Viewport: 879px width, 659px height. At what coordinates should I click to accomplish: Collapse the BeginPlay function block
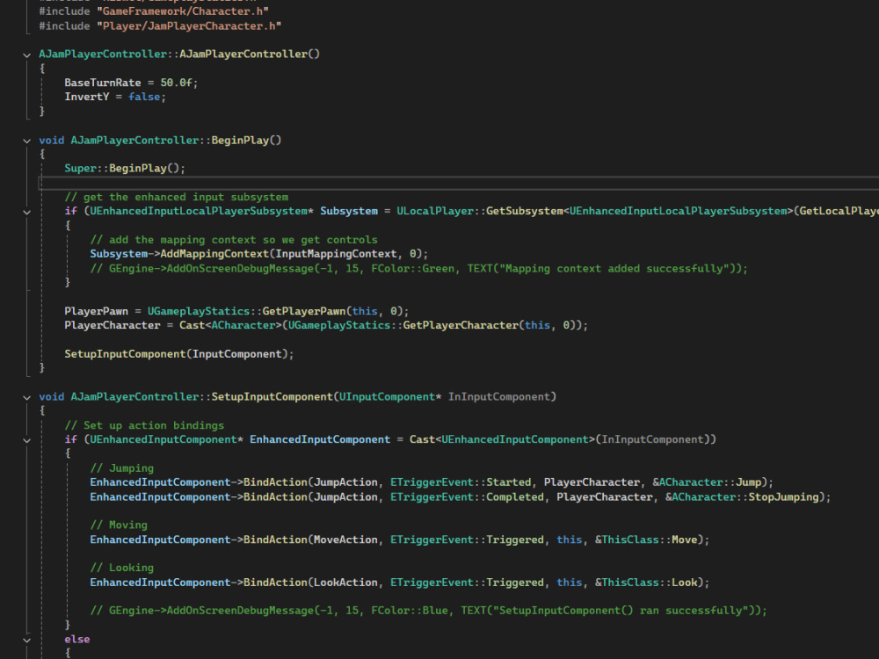pyautogui.click(x=26, y=141)
